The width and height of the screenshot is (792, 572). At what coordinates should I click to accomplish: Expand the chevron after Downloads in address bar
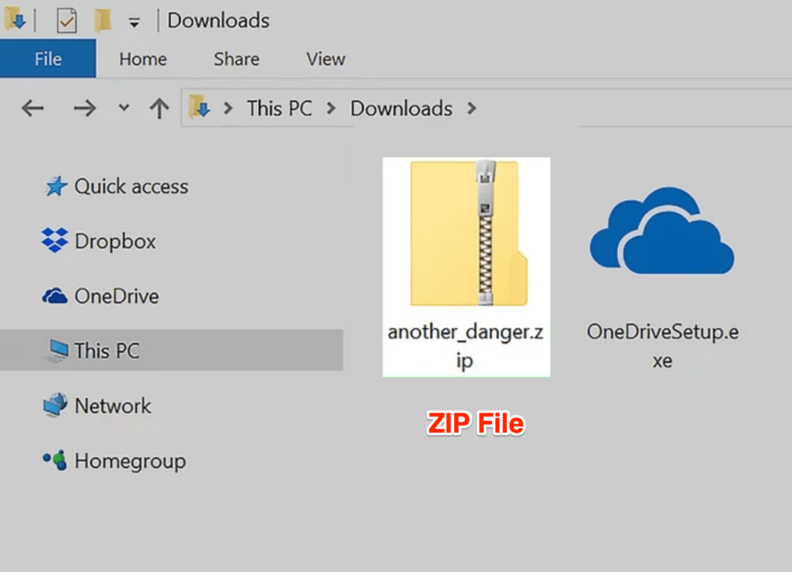(471, 108)
